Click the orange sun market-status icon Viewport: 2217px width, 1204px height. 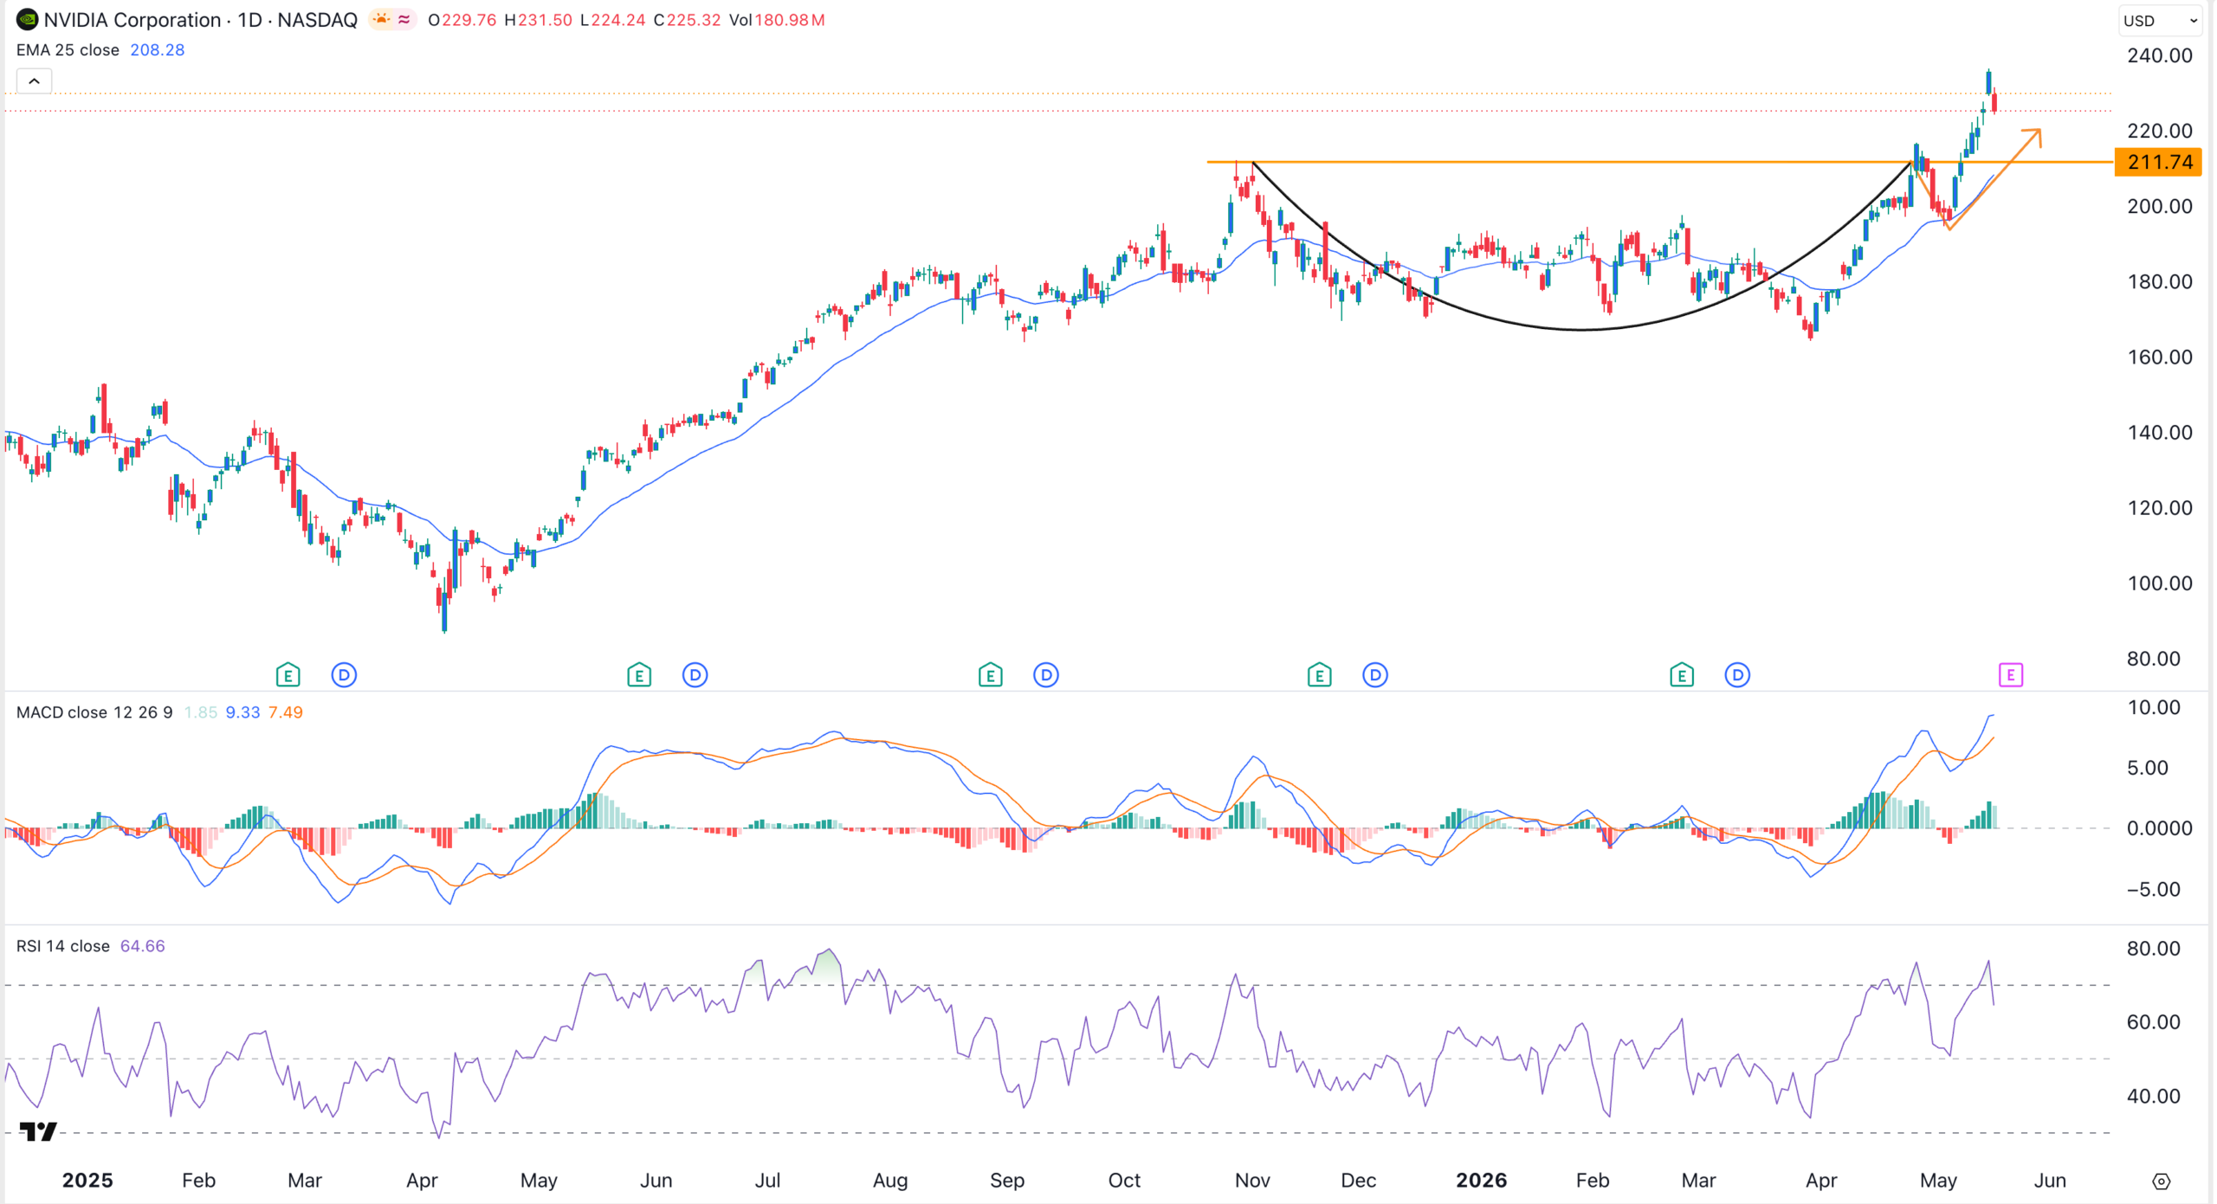(381, 19)
